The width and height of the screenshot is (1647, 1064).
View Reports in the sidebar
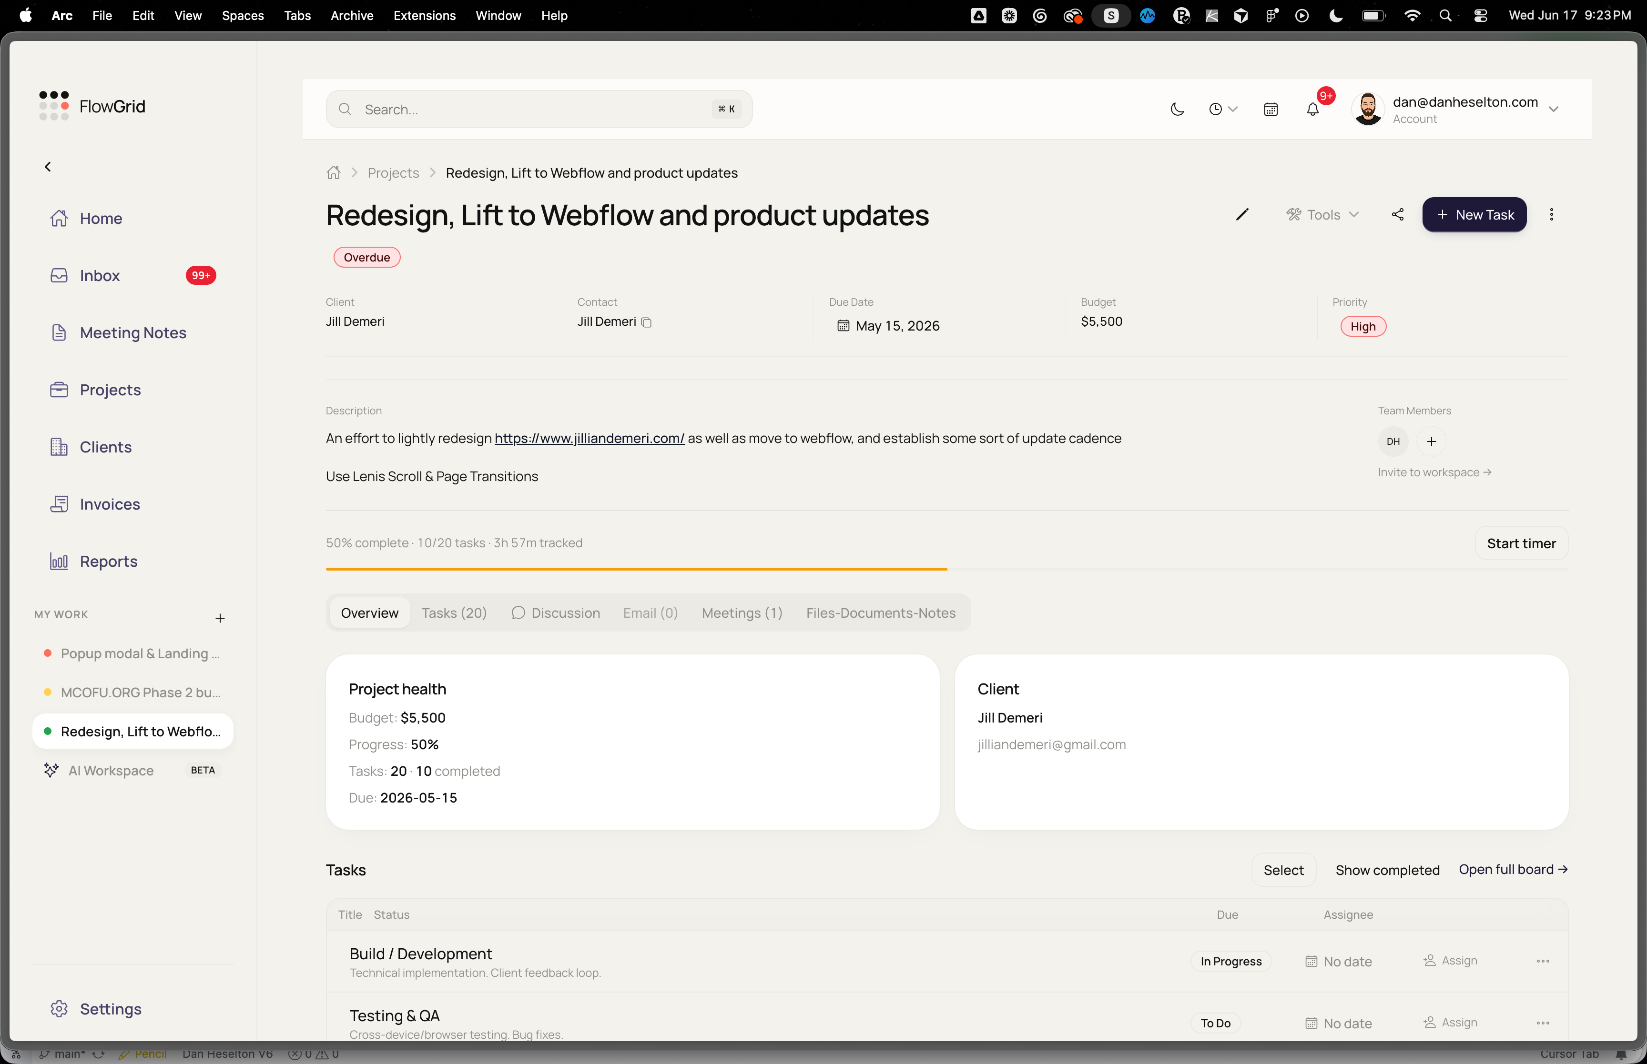coord(109,562)
